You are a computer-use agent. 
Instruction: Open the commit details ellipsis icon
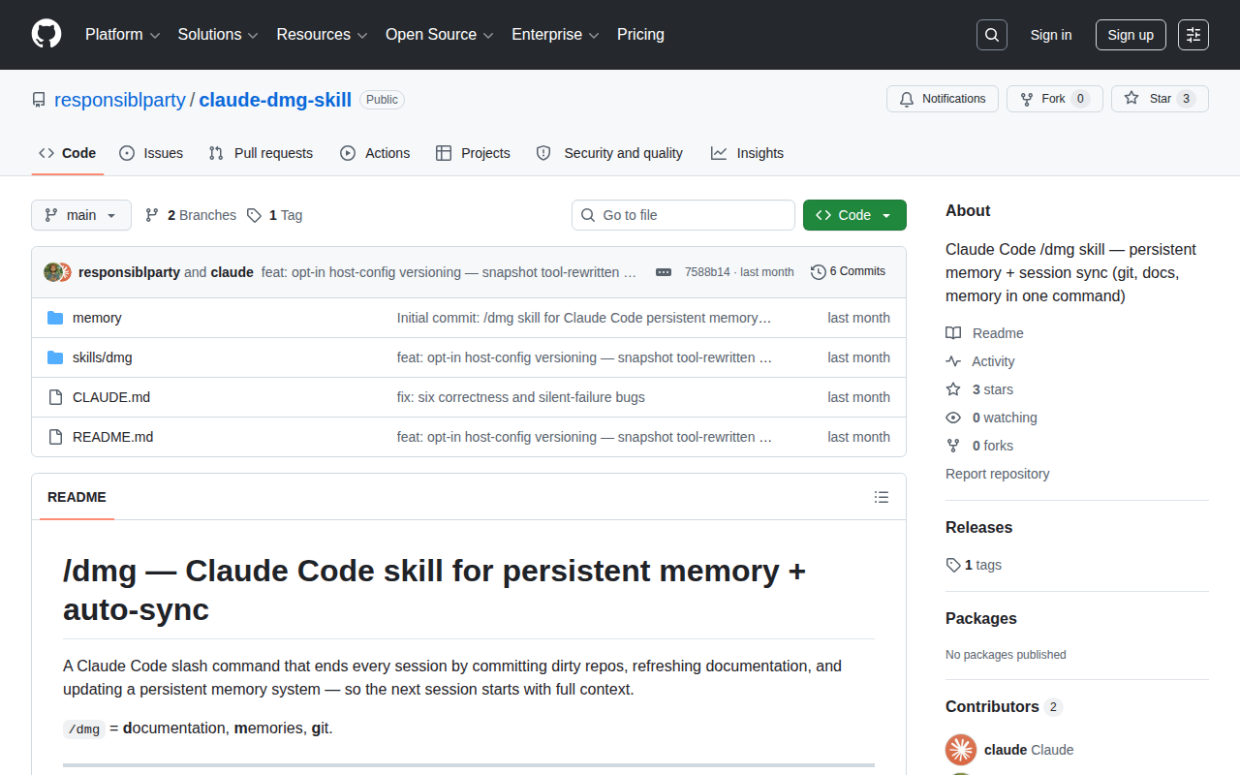click(x=664, y=272)
